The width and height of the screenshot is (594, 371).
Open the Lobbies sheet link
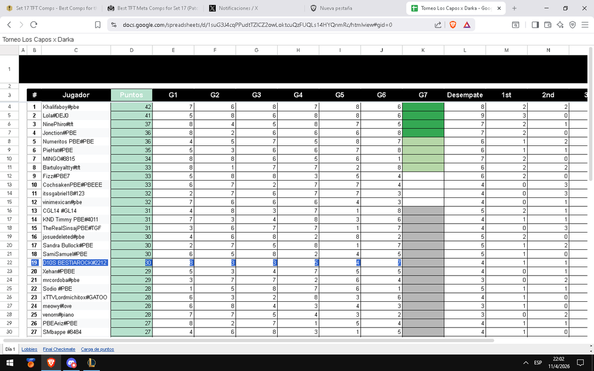[30, 349]
